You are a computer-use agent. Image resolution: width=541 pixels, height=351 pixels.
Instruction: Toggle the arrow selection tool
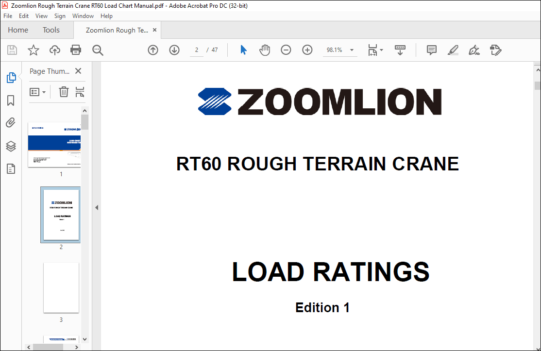[243, 50]
